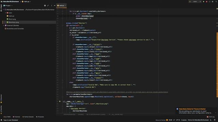Click the 'shortenerMenuItems' line in app.menu
Image resolution: width=218 pixels, height=122 pixels.
80,111
